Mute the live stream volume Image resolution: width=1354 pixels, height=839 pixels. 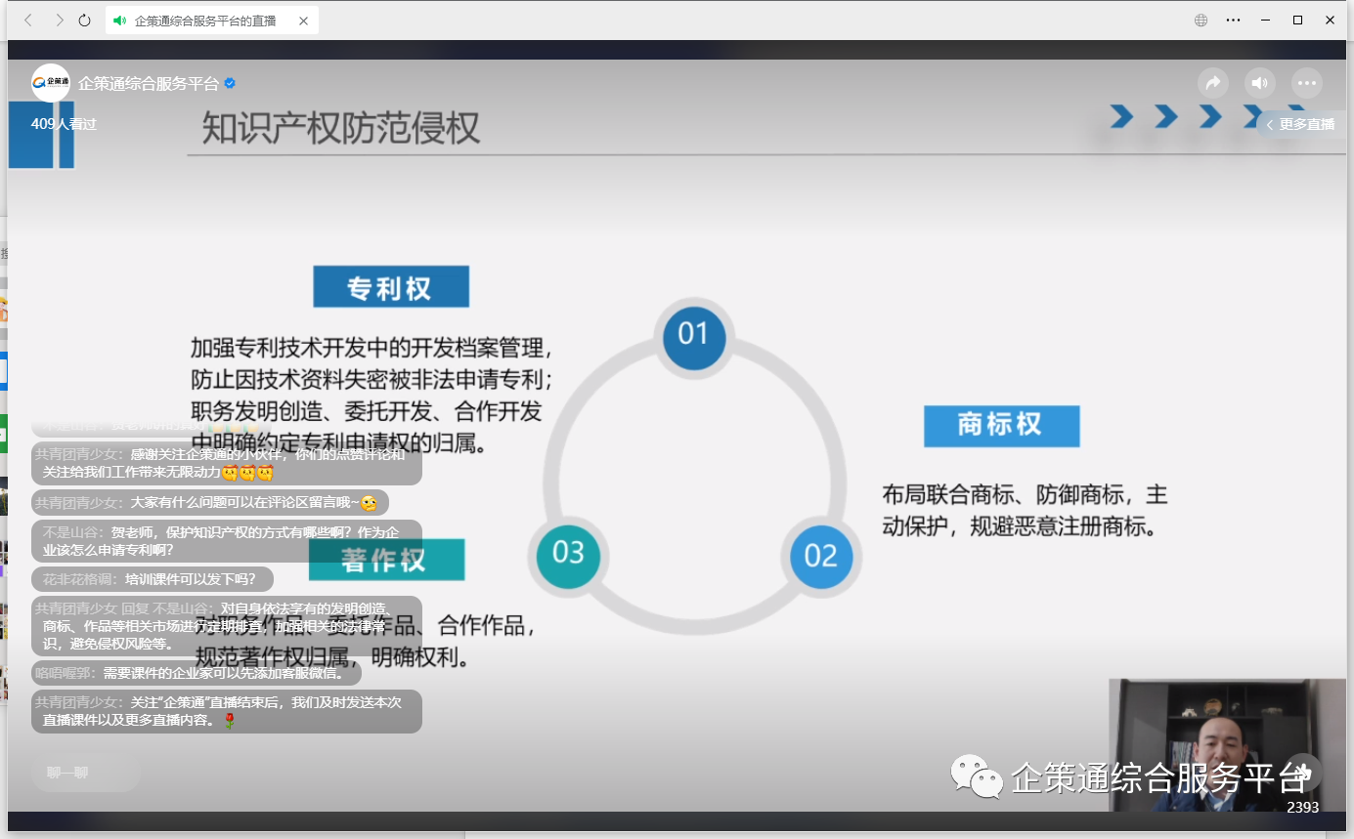tap(1259, 83)
